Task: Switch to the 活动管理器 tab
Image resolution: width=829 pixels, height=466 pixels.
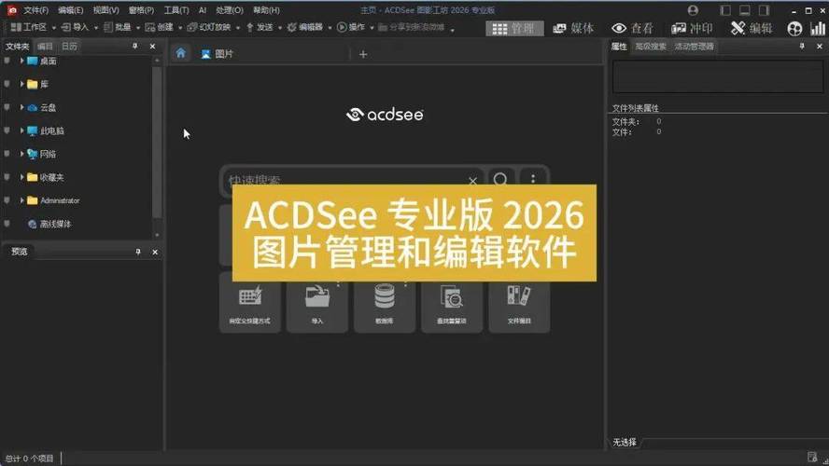Action: tap(695, 47)
